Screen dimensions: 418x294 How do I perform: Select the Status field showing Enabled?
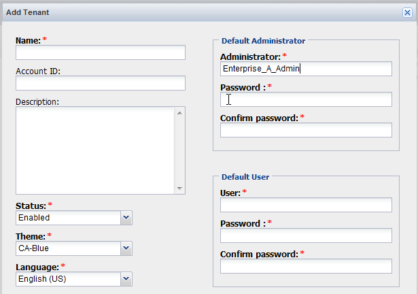click(x=68, y=218)
